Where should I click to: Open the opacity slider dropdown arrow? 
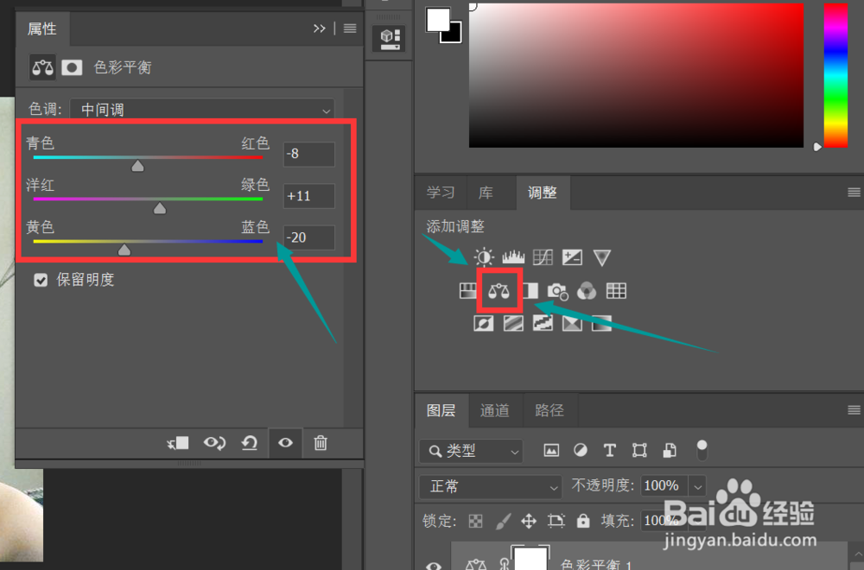pos(697,487)
